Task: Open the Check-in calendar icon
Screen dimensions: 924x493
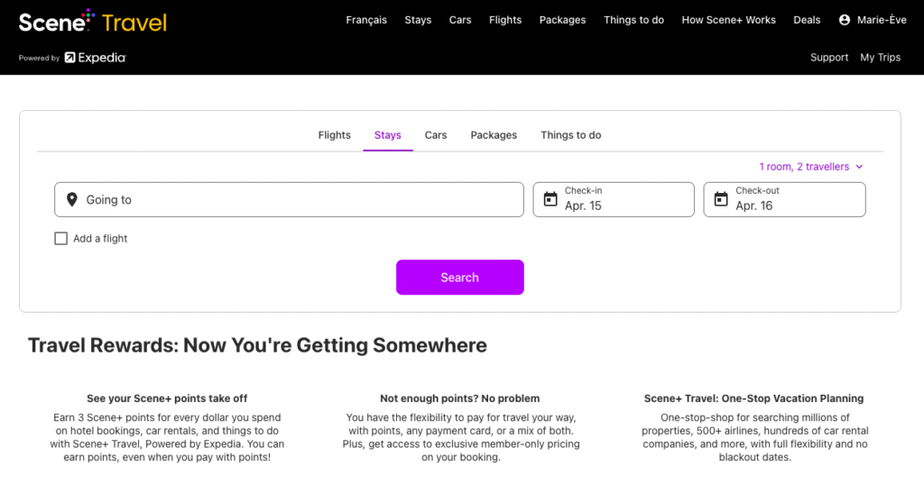Action: pos(550,199)
